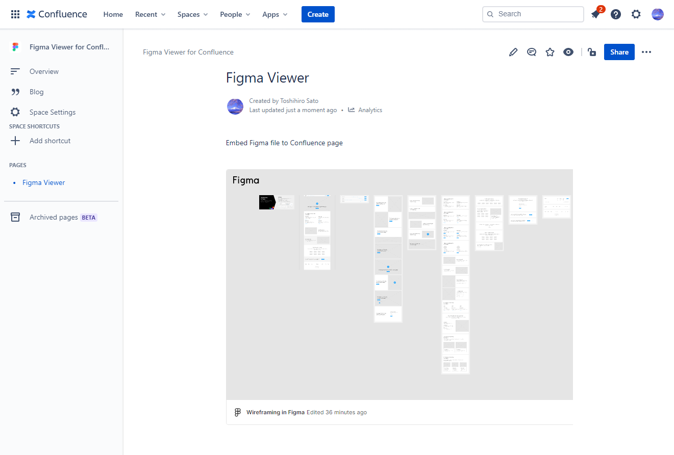The height and width of the screenshot is (455, 674).
Task: Click the Figma logo in embed footer
Action: 237,412
